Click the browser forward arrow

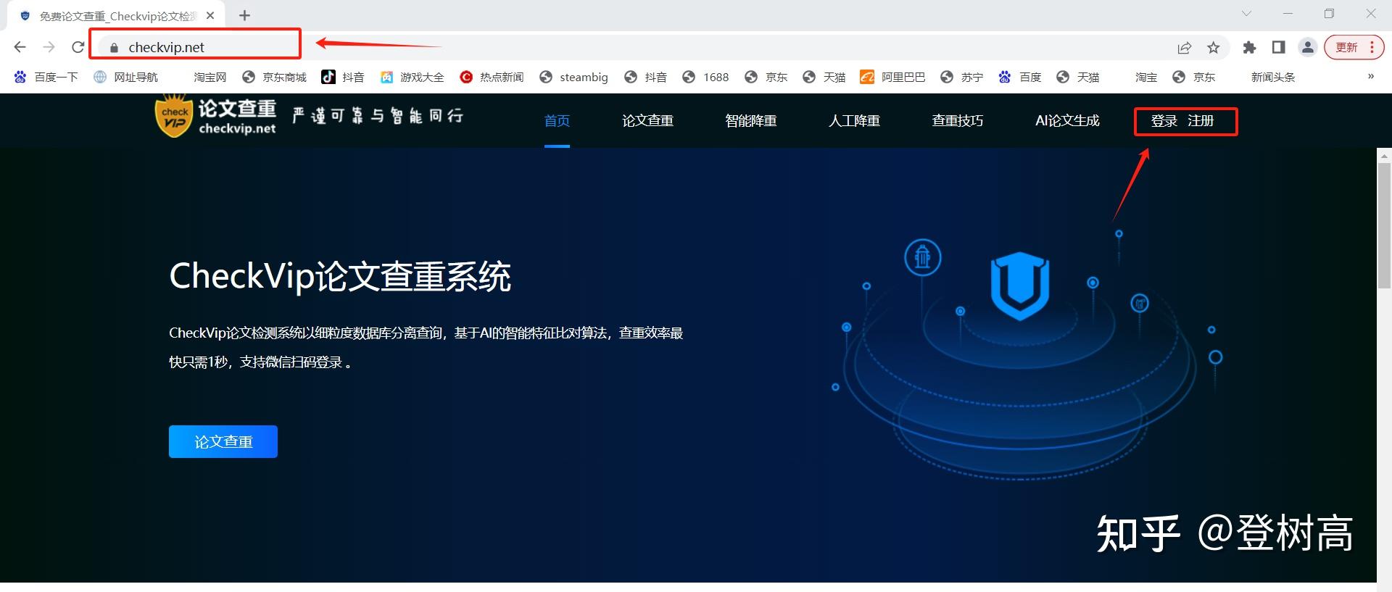[49, 47]
